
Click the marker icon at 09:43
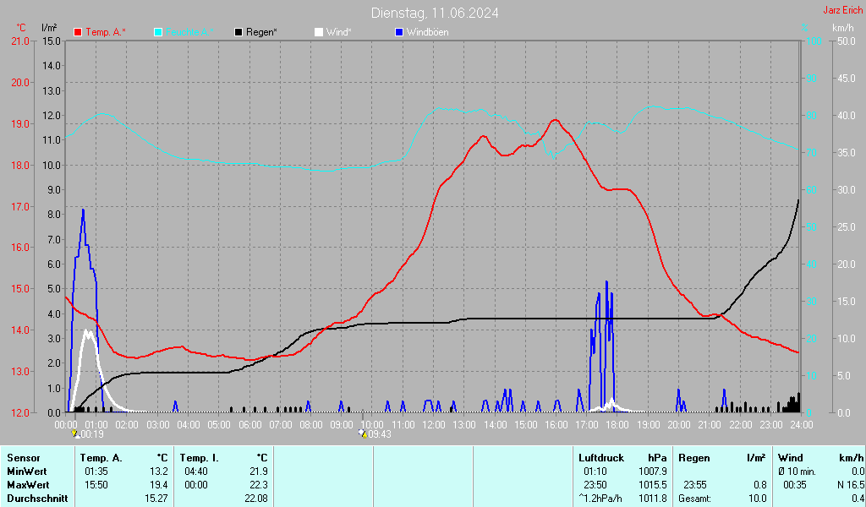363,433
